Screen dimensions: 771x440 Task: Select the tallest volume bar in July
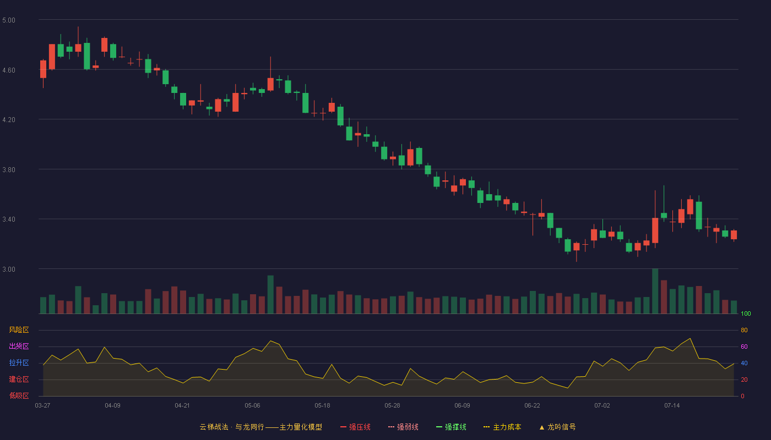pos(655,291)
